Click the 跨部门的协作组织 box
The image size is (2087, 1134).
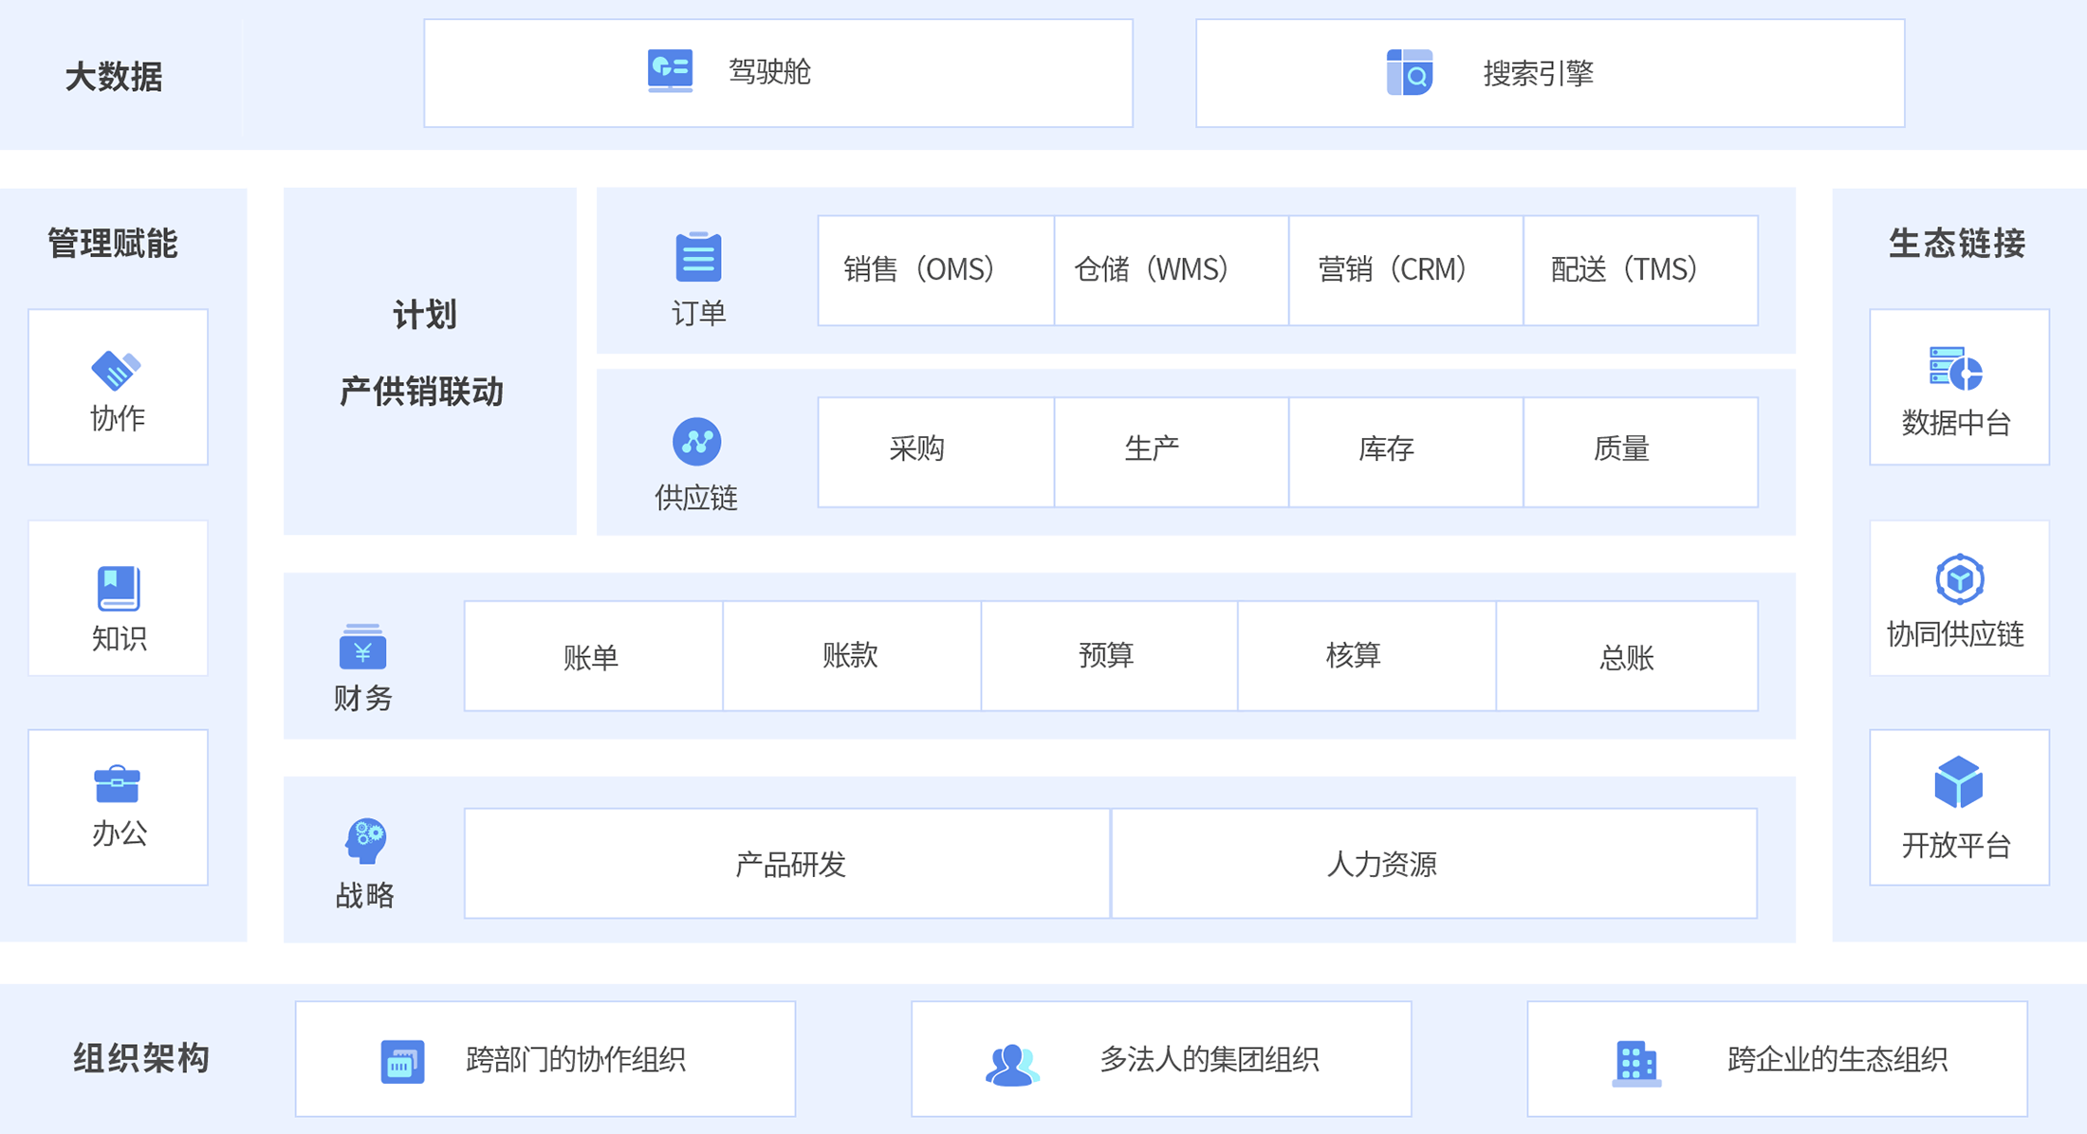click(x=545, y=1058)
